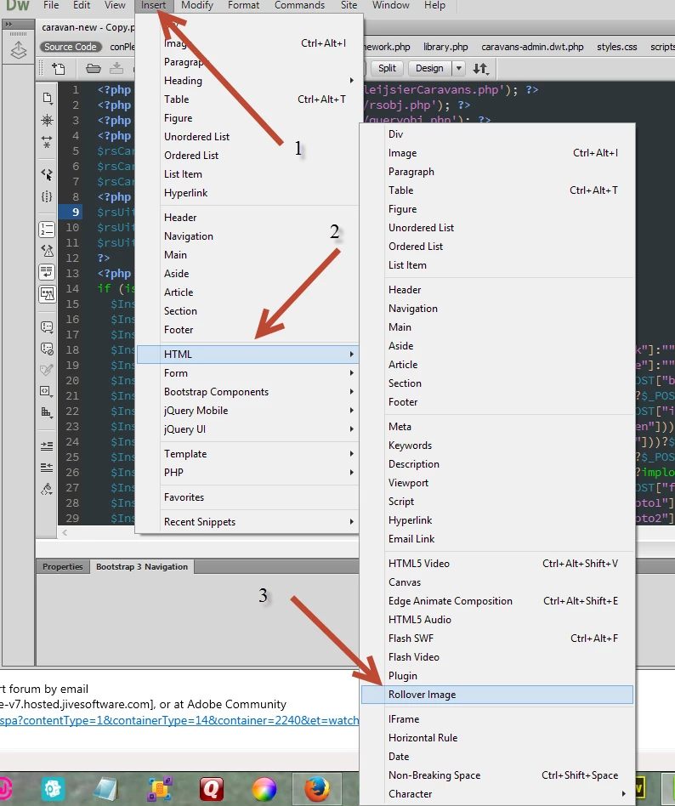This screenshot has width=675, height=806.
Task: Open red Q application in taskbar
Action: click(x=212, y=789)
